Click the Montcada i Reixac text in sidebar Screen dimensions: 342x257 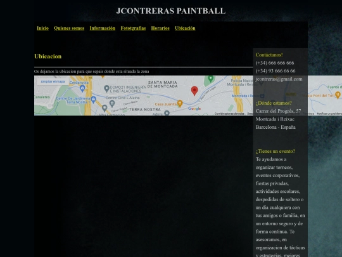(275, 119)
